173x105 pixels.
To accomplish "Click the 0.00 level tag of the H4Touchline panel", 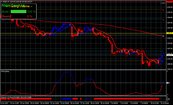I will point(168,83).
